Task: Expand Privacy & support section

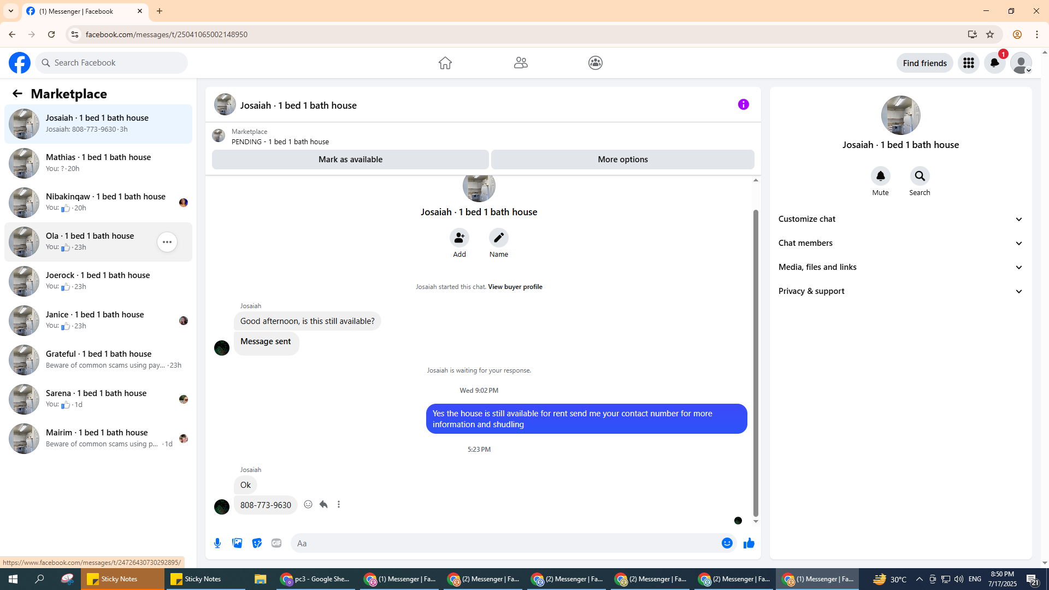Action: pos(900,291)
